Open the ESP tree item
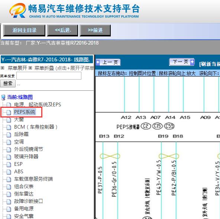 [18, 164]
